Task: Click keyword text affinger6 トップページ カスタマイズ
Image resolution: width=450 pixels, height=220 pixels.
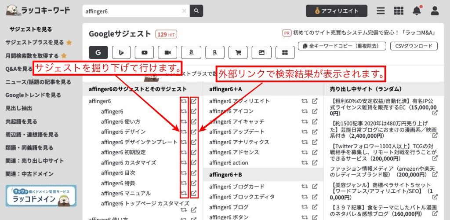Action: pyautogui.click(x=145, y=203)
